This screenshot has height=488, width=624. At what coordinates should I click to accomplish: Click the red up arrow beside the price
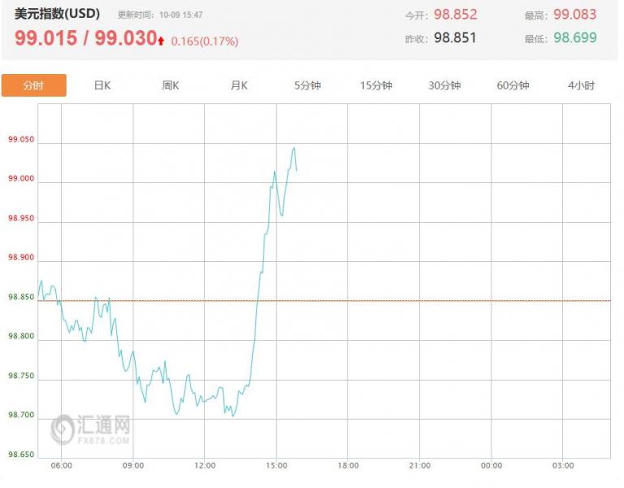pyautogui.click(x=161, y=39)
